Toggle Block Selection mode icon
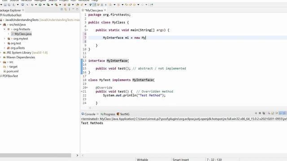Image resolution: width=287 pixels, height=161 pixels. point(102,5)
